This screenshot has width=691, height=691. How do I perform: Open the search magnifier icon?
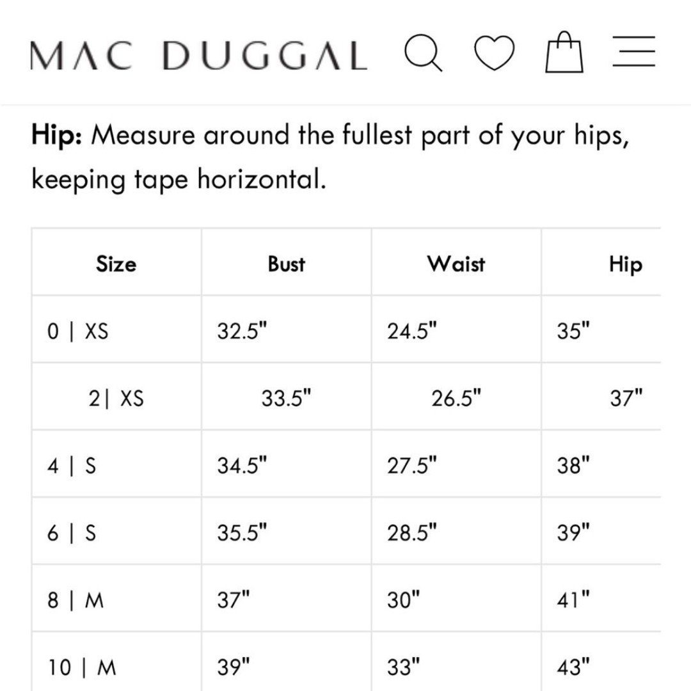click(424, 52)
